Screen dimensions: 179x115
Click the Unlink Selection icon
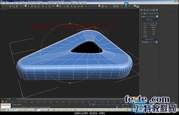click(x=13, y=6)
